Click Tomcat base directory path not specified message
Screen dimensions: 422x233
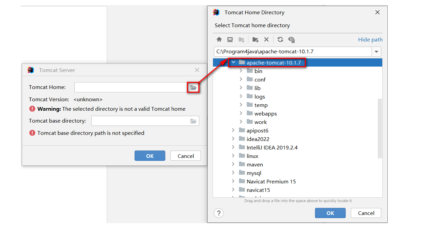pos(91,133)
